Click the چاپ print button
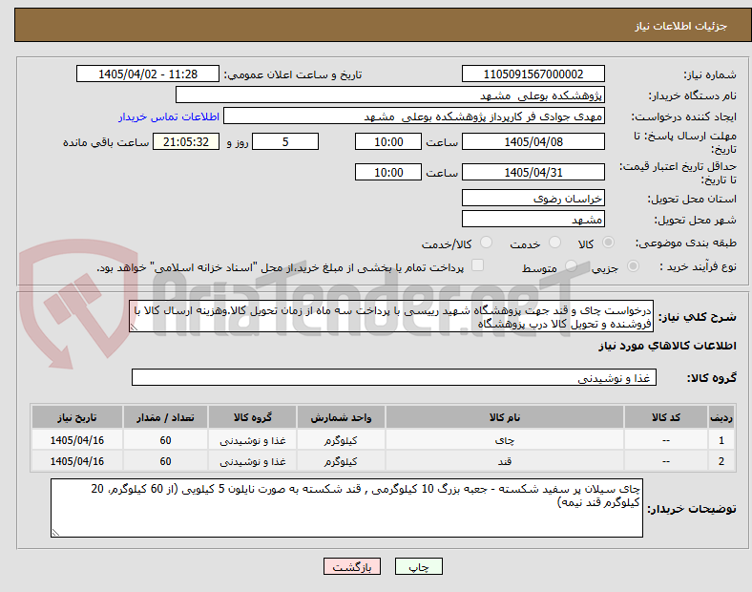 pyautogui.click(x=419, y=566)
